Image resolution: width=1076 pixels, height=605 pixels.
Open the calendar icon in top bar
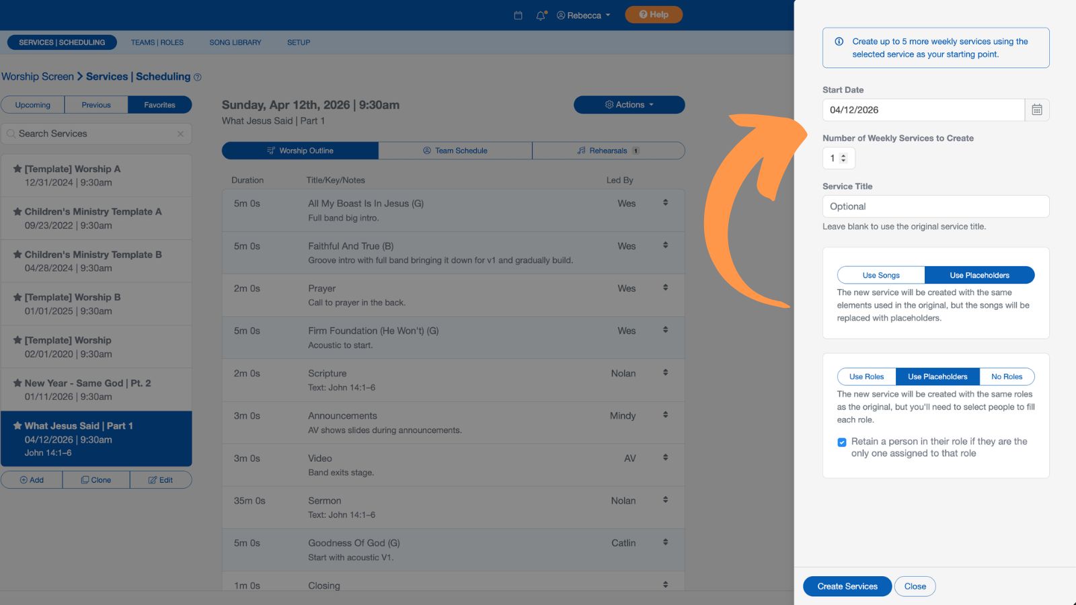518,15
